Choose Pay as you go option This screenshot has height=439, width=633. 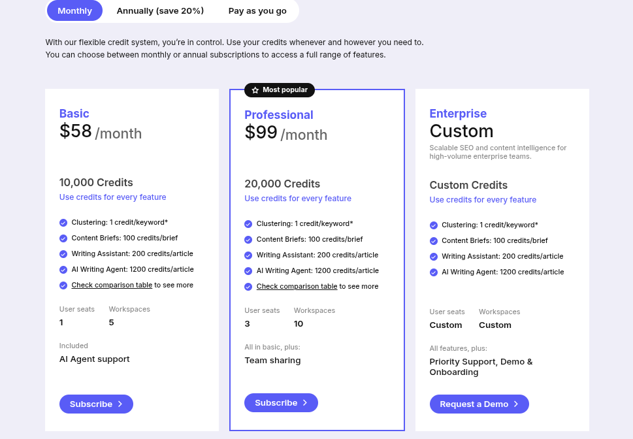pyautogui.click(x=257, y=11)
